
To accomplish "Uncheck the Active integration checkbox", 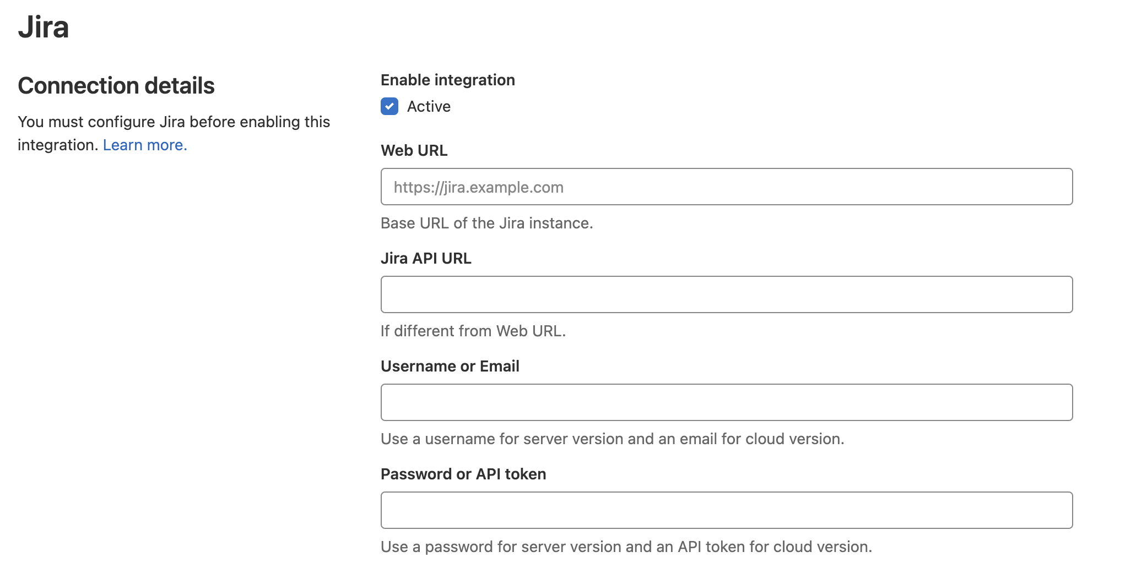I will 389,106.
